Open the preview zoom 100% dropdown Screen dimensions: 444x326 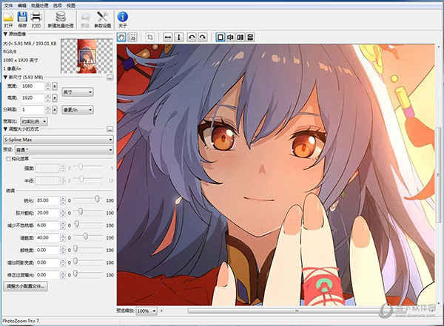[147, 310]
